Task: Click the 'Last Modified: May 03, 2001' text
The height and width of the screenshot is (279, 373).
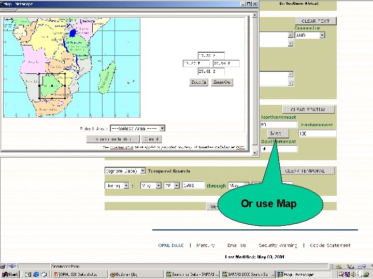Action: 254,257
